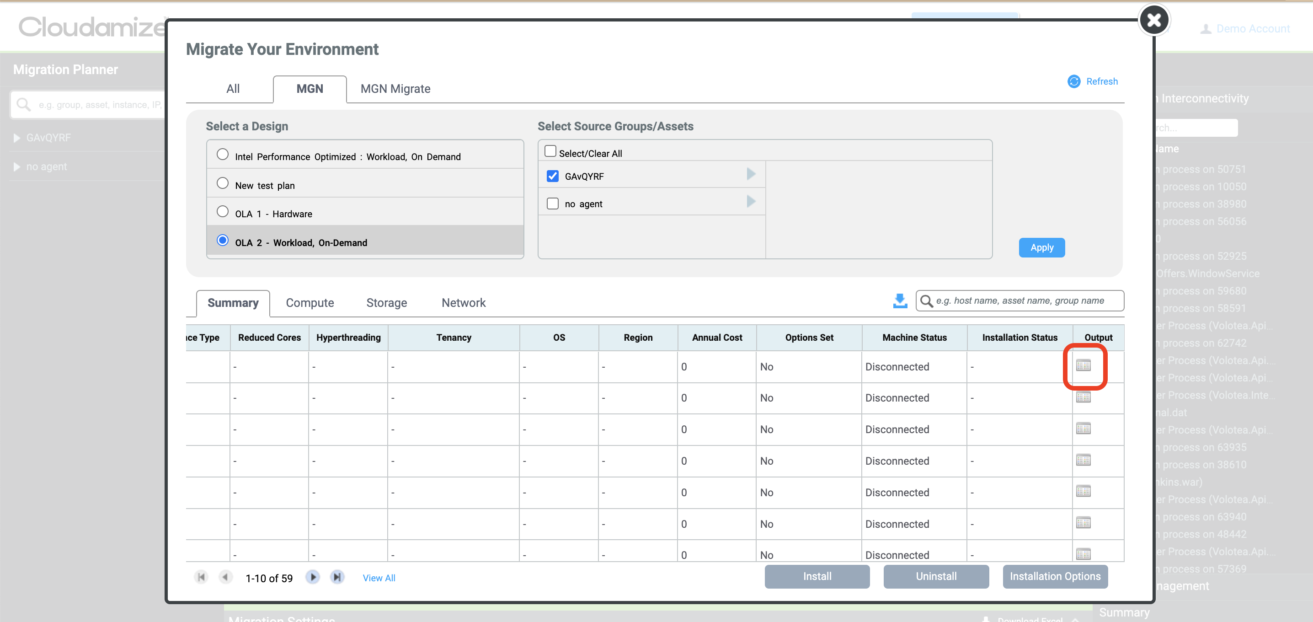Click the Install button
Image resolution: width=1313 pixels, height=622 pixels.
coord(817,577)
